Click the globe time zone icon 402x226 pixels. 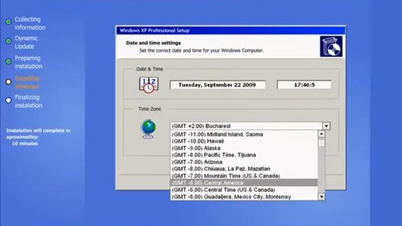click(x=148, y=129)
